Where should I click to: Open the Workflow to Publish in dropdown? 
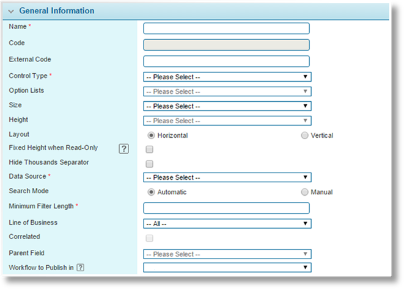(x=227, y=268)
